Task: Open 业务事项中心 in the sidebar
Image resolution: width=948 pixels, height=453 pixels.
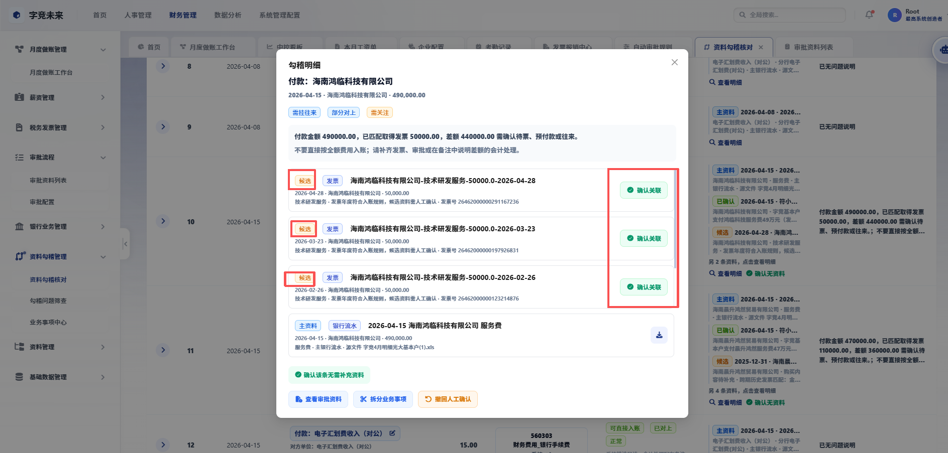Action: pyautogui.click(x=48, y=323)
